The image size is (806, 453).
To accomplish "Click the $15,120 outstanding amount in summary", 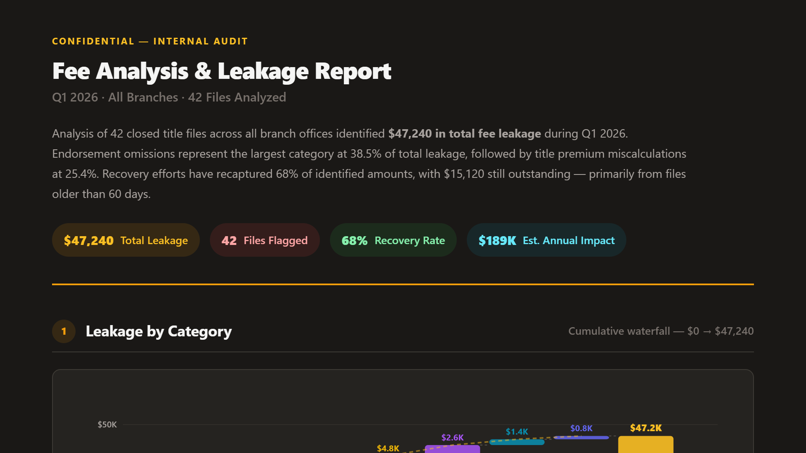I will coord(465,174).
